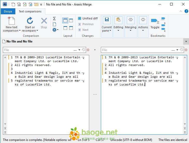Screen dimensions: 189x143
Task: Select two-pane horizontal layout
Action: point(65,28)
